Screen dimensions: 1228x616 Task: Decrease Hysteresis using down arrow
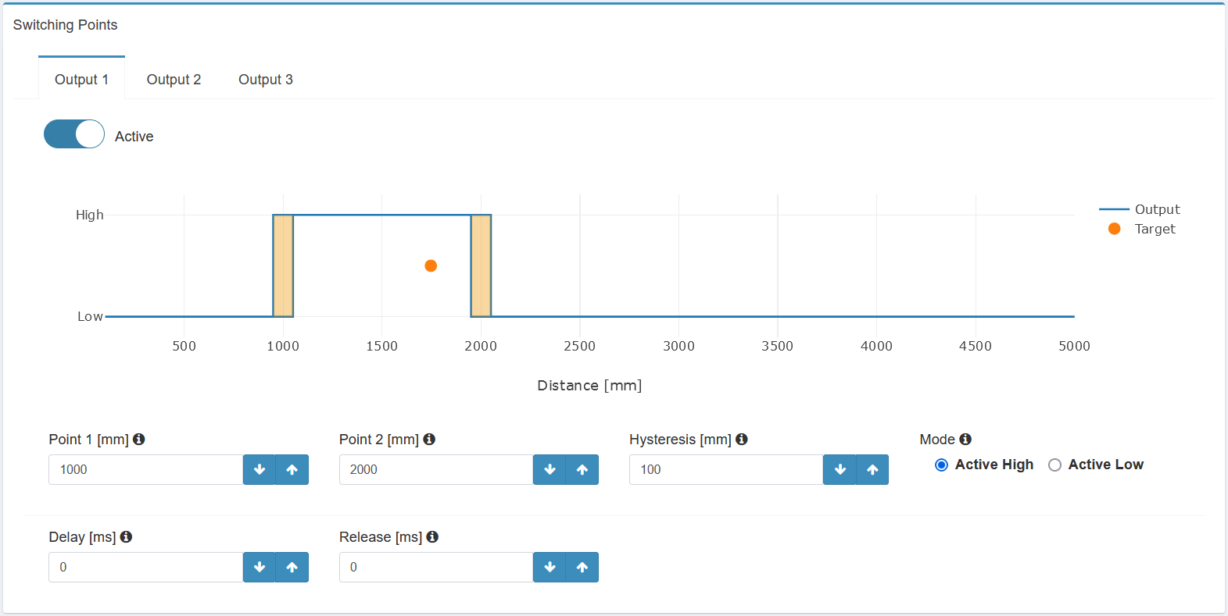840,470
